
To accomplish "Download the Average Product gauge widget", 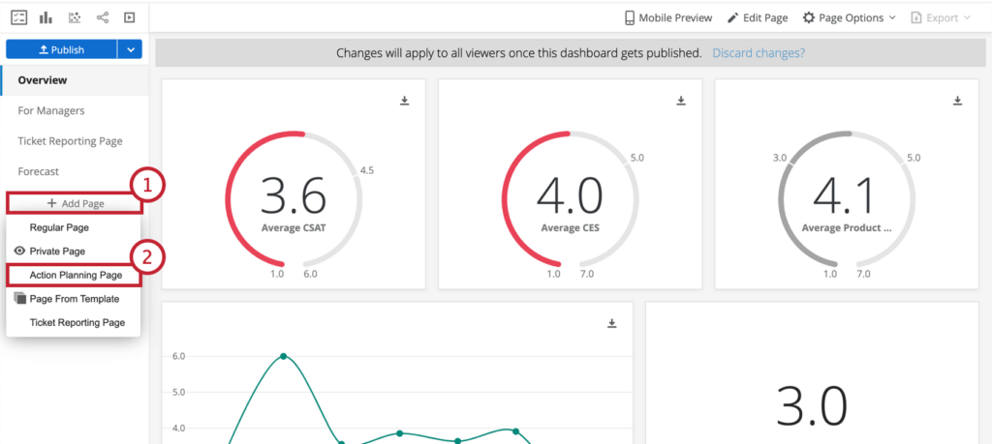I will [x=958, y=101].
